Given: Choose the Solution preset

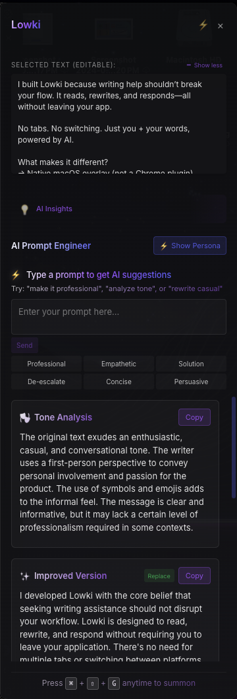Looking at the screenshot, I should [x=191, y=364].
